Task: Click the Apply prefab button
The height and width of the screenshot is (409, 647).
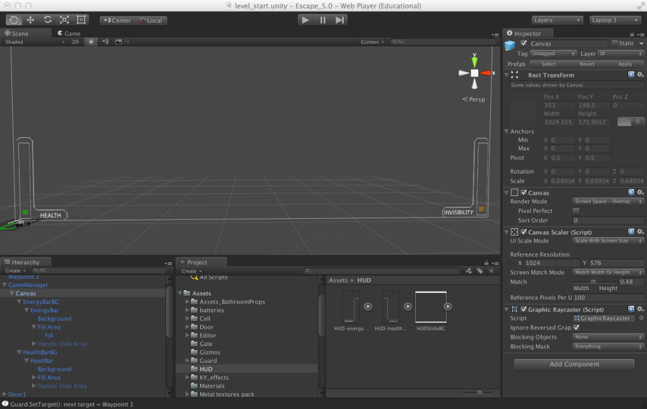Action: click(x=625, y=64)
